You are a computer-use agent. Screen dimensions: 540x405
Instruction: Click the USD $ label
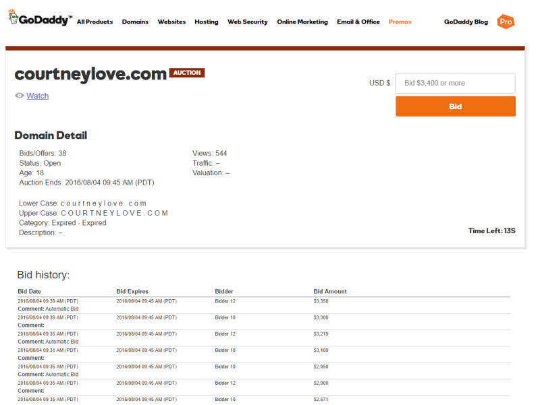(x=379, y=83)
